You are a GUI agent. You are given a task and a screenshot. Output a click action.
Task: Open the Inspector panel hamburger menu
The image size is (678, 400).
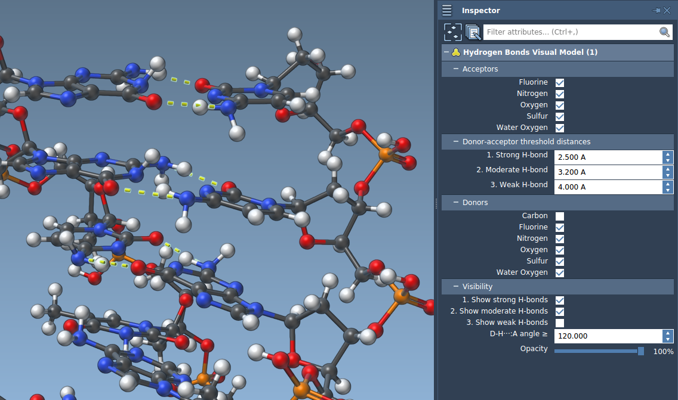click(x=446, y=11)
